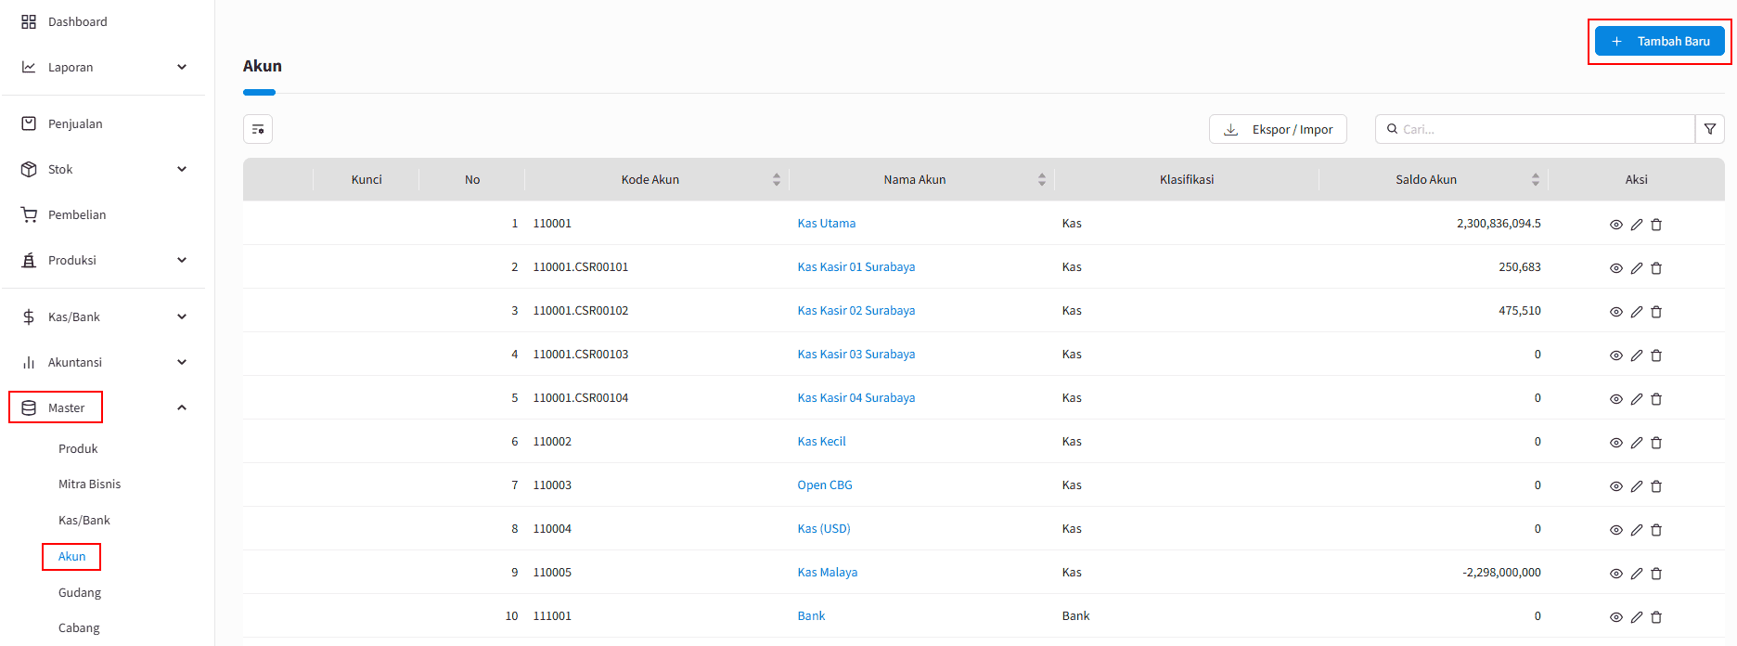View details of Kas Kasir 01 Surabaya
This screenshot has width=1737, height=646.
coord(1615,268)
